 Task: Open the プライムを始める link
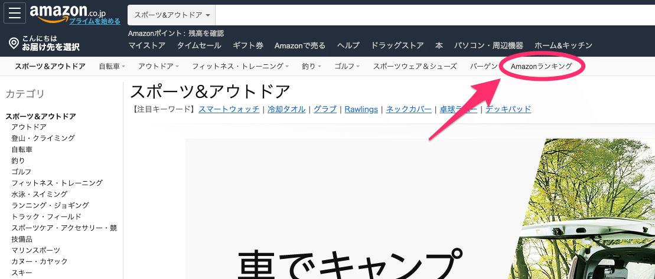pos(95,21)
